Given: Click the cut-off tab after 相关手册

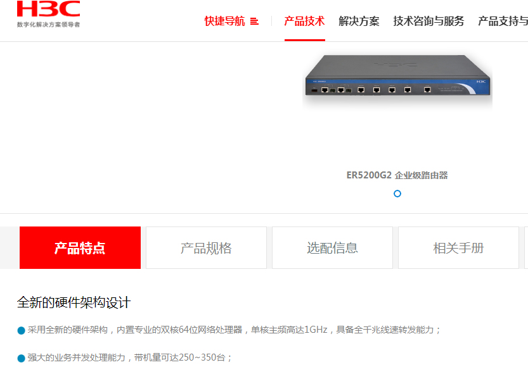Looking at the screenshot, I should (526, 247).
